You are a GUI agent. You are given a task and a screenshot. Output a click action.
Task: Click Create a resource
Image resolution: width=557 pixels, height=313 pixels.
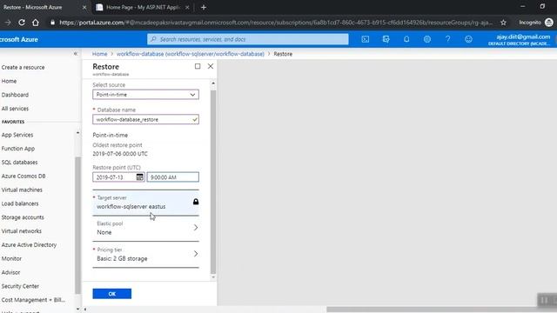(23, 68)
